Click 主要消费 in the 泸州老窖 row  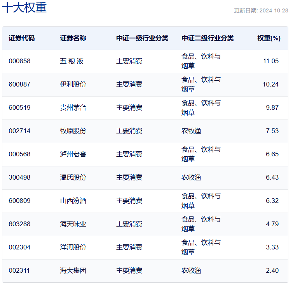pos(129,154)
